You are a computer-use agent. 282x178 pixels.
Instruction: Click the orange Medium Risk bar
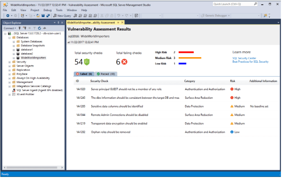coord(190,58)
